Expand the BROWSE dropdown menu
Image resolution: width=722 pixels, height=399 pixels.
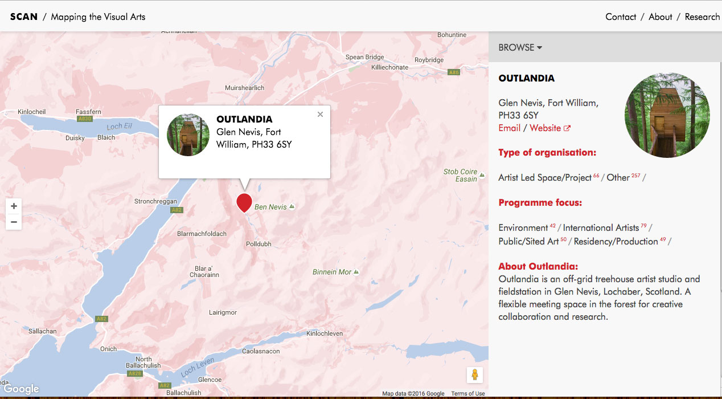coord(520,47)
